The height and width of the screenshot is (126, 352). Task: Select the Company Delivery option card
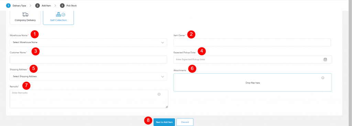click(25, 18)
